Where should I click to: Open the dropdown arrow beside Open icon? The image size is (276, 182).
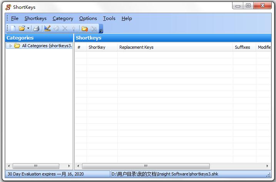click(x=28, y=28)
